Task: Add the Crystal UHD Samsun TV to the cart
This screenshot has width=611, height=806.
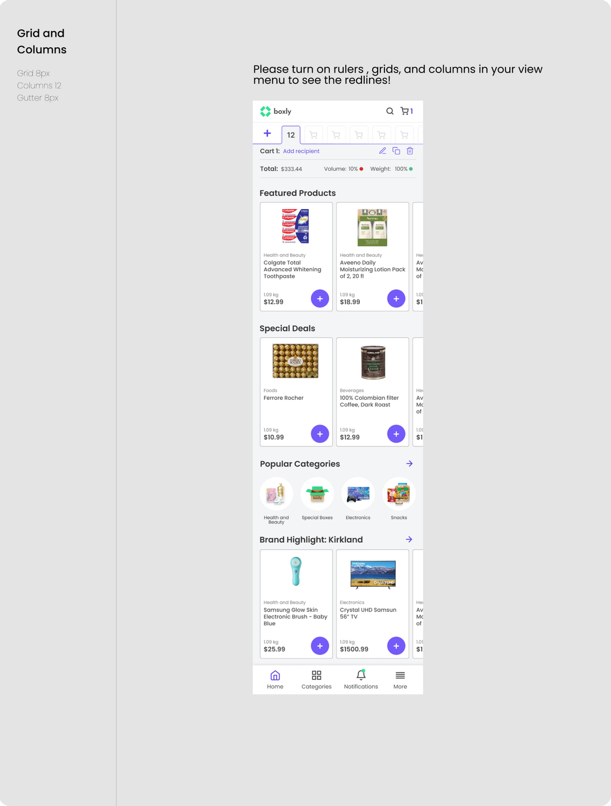Action: [396, 646]
